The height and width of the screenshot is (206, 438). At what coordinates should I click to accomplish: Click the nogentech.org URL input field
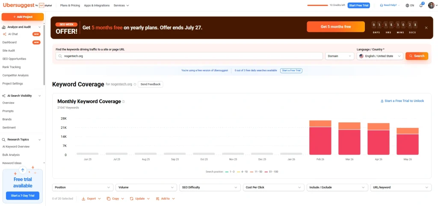tap(189, 56)
